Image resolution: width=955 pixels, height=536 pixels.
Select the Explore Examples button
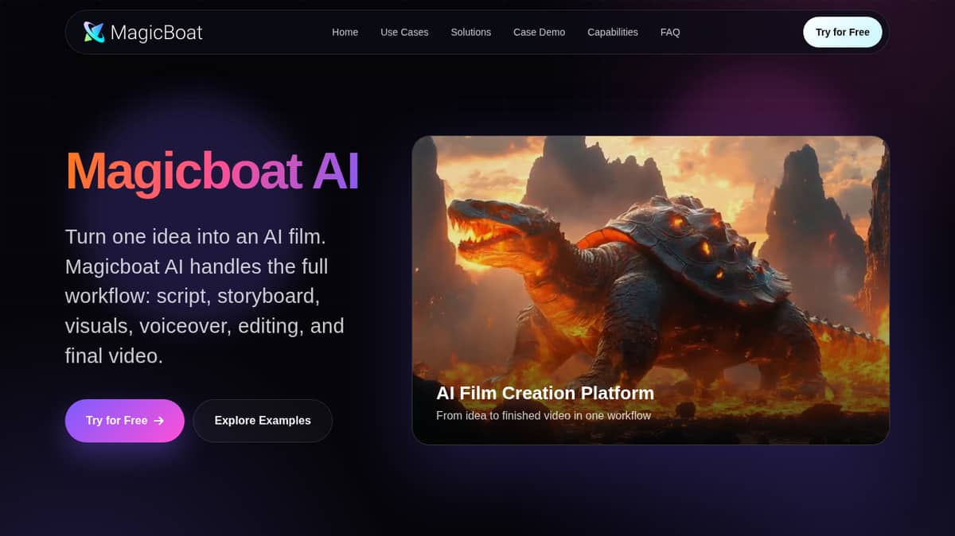[x=263, y=421]
